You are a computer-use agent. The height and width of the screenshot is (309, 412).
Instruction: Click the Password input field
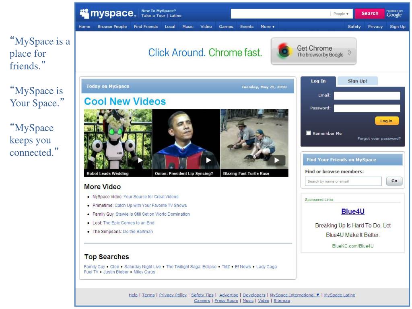pyautogui.click(x=367, y=108)
